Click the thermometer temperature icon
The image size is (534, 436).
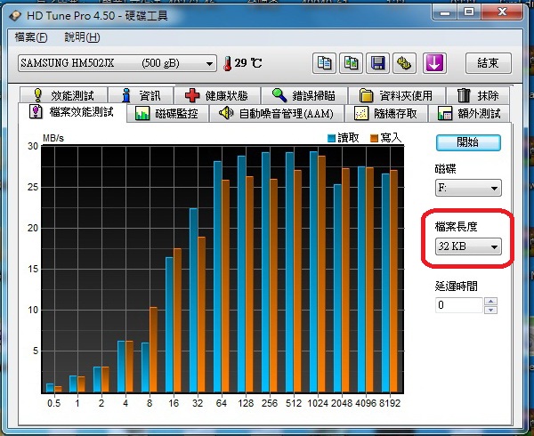point(227,63)
